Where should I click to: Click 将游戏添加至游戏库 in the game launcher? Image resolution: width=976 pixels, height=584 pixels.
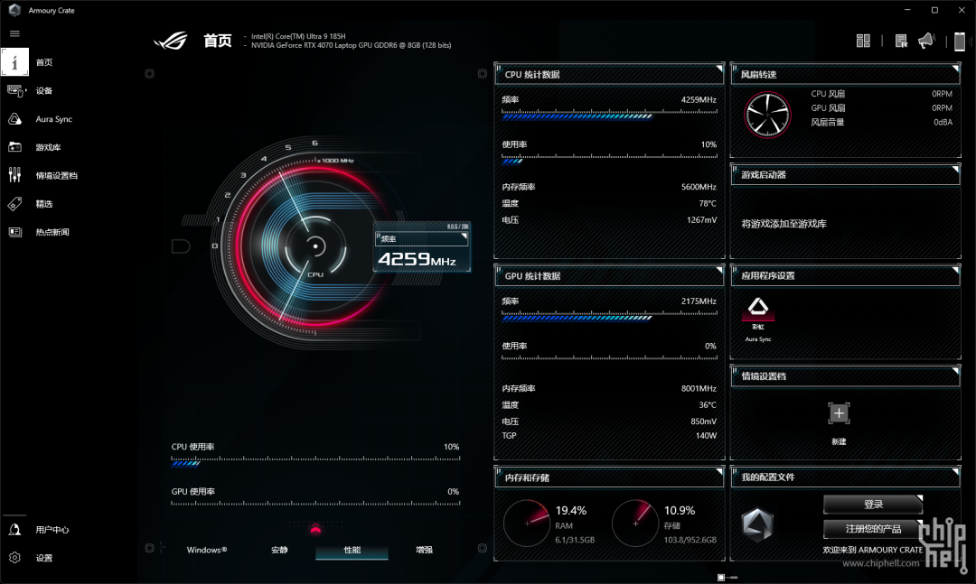point(784,224)
